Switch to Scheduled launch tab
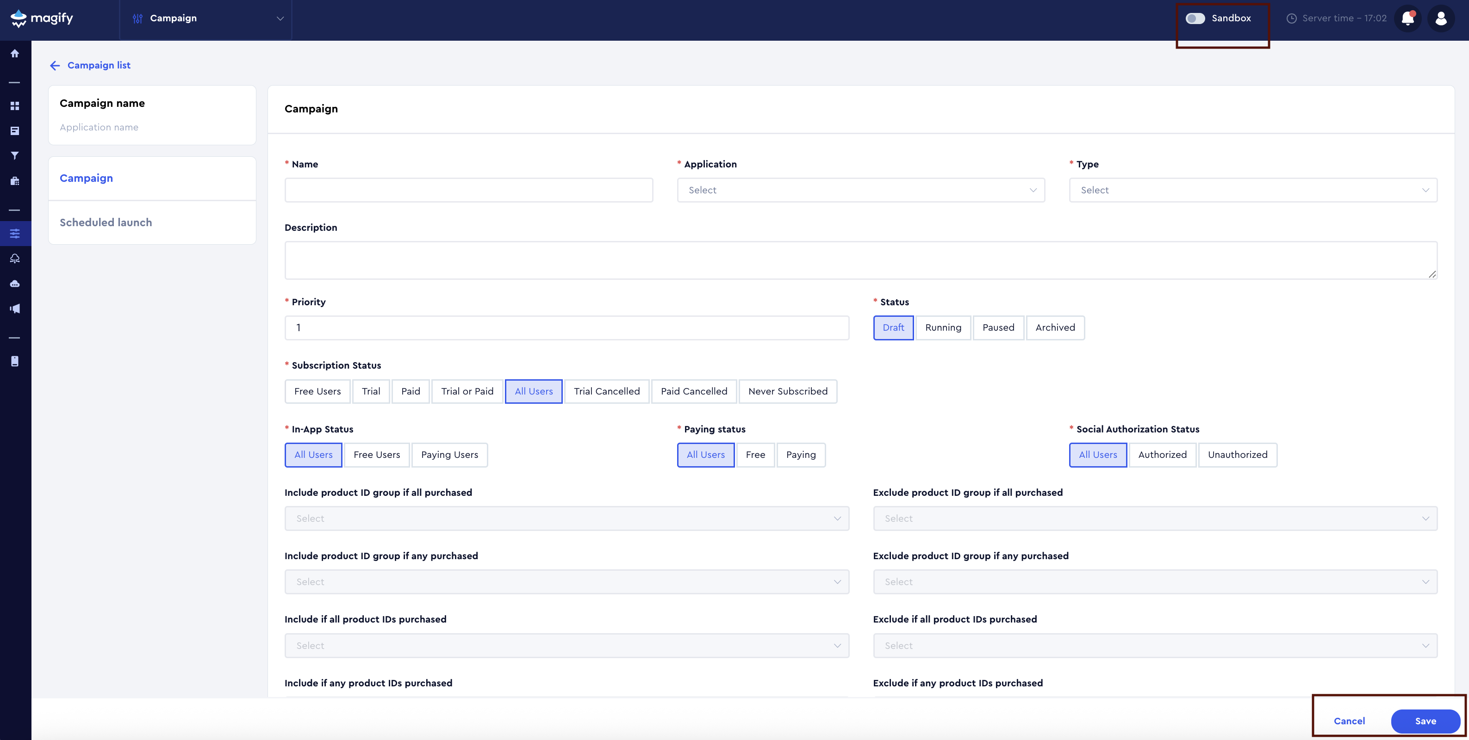1469x740 pixels. pyautogui.click(x=106, y=223)
